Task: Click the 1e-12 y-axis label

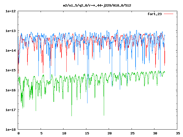Action: pyautogui.click(x=11, y=11)
